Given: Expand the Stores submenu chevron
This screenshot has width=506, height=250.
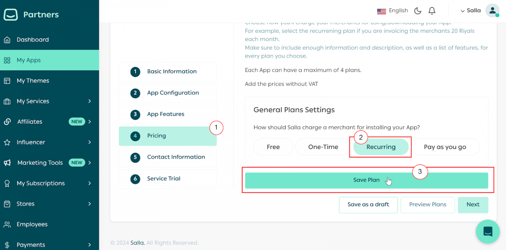Looking at the screenshot, I should coord(90,204).
